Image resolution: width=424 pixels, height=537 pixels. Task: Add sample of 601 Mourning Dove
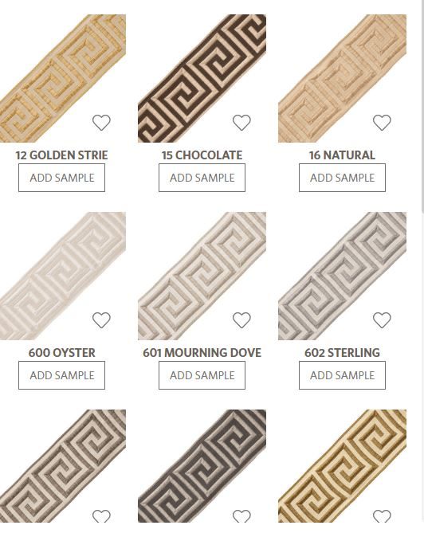pos(202,375)
